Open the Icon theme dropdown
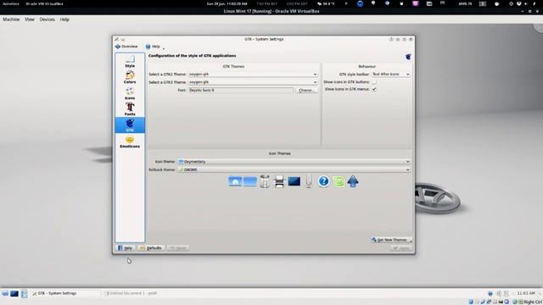This screenshot has height=305, width=543. (x=294, y=162)
